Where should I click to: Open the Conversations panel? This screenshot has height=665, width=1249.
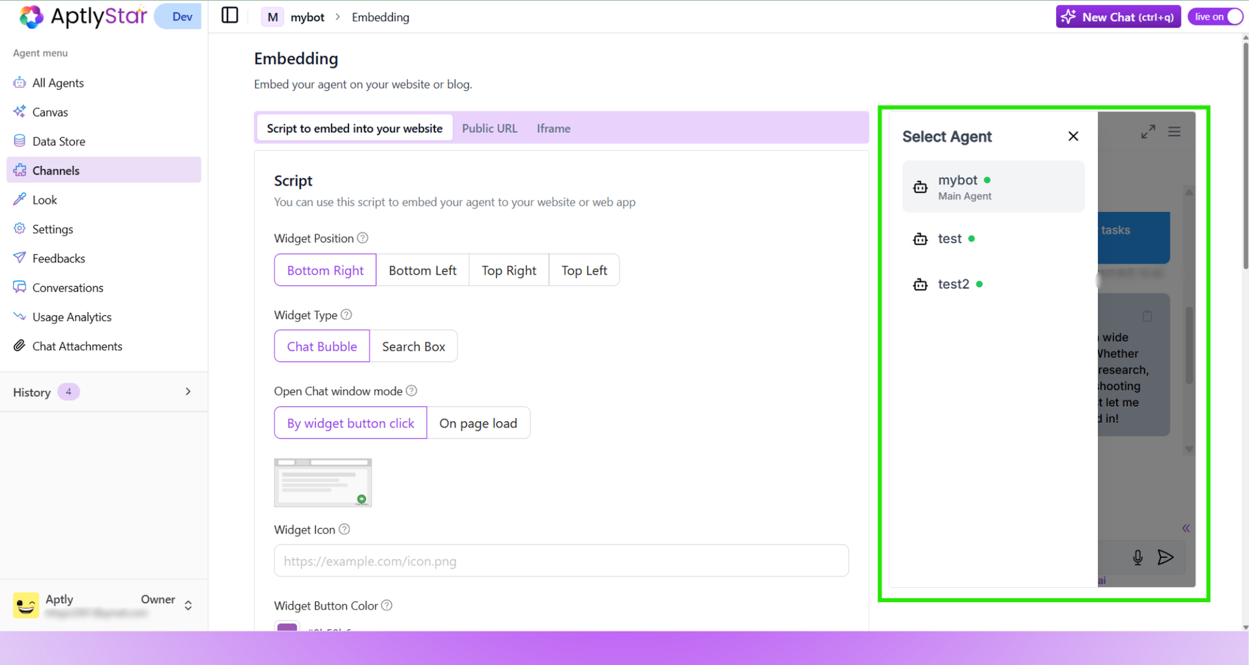point(67,288)
